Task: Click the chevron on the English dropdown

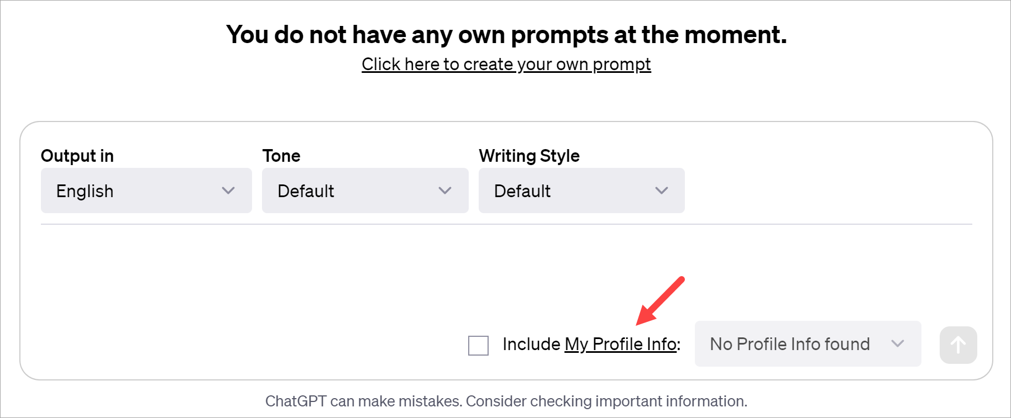Action: tap(228, 191)
